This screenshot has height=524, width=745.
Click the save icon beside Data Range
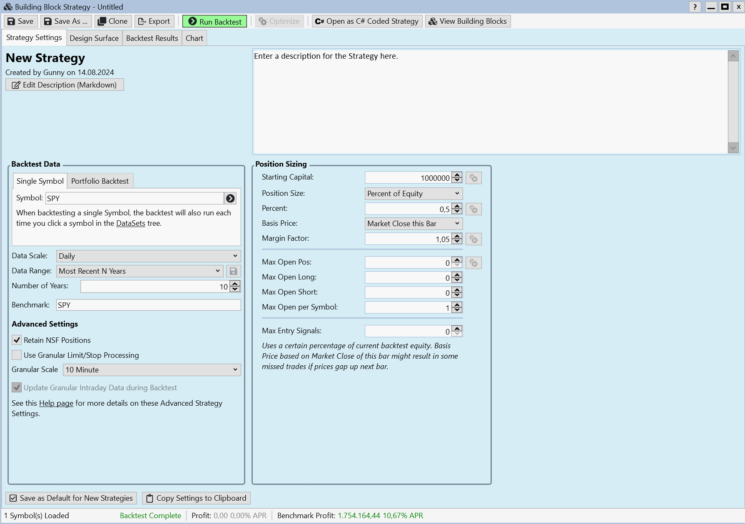tap(233, 271)
